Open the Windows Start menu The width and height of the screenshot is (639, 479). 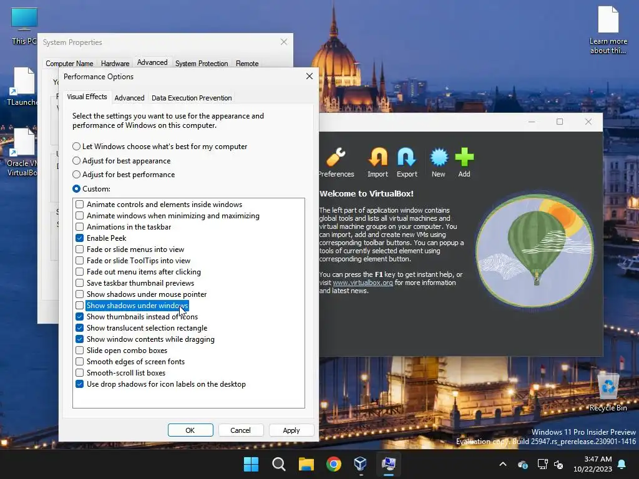point(251,464)
